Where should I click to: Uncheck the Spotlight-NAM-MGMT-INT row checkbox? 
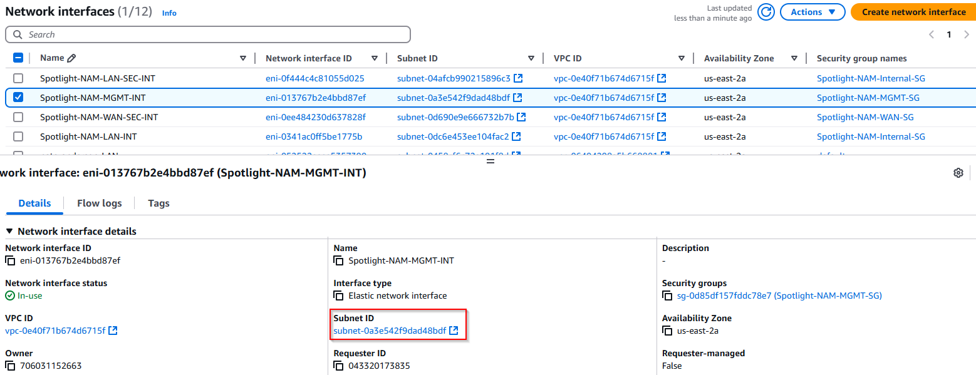pos(18,98)
